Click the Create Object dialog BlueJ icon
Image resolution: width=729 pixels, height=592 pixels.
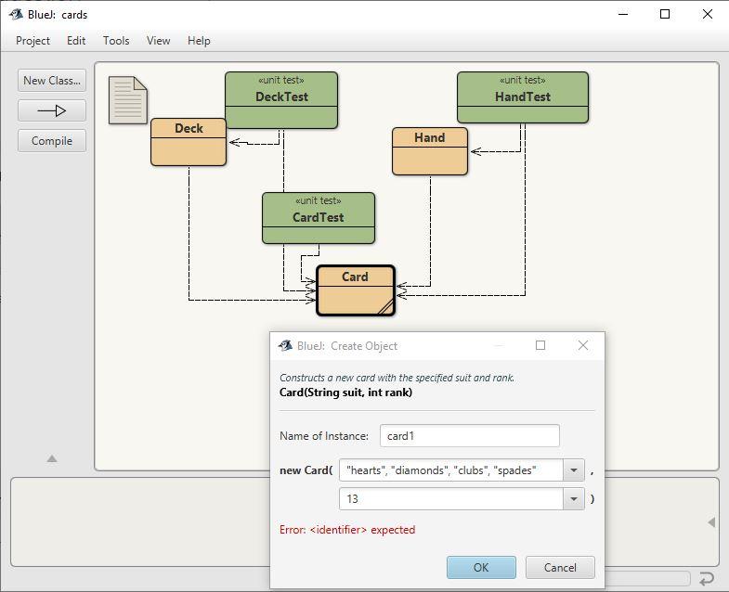[285, 346]
